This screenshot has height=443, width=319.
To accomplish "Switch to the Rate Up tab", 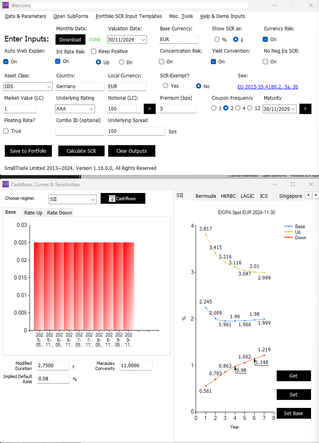I will [33, 213].
